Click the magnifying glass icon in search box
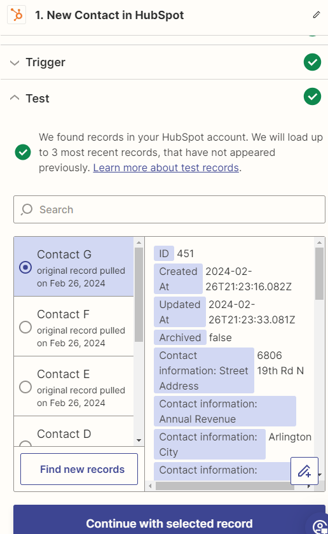The height and width of the screenshot is (534, 328). click(x=26, y=209)
